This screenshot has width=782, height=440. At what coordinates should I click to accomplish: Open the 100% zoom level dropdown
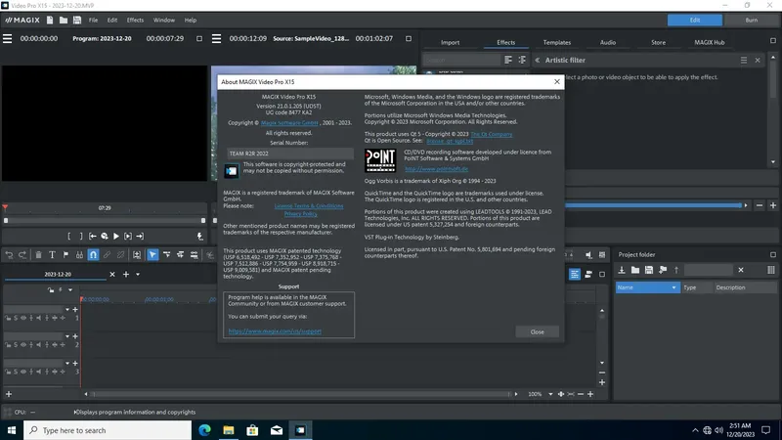550,394
